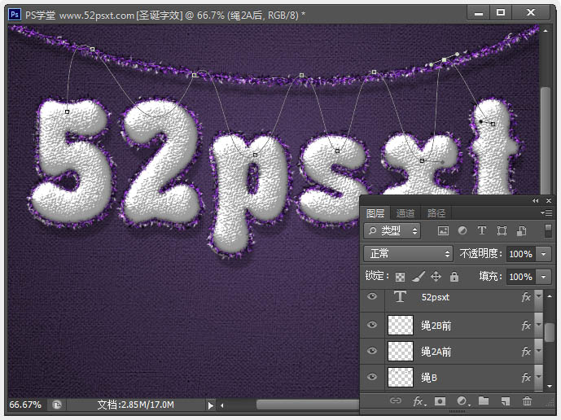Click the fx icon on 绳2A前 layer
This screenshot has width=561, height=420.
click(525, 352)
